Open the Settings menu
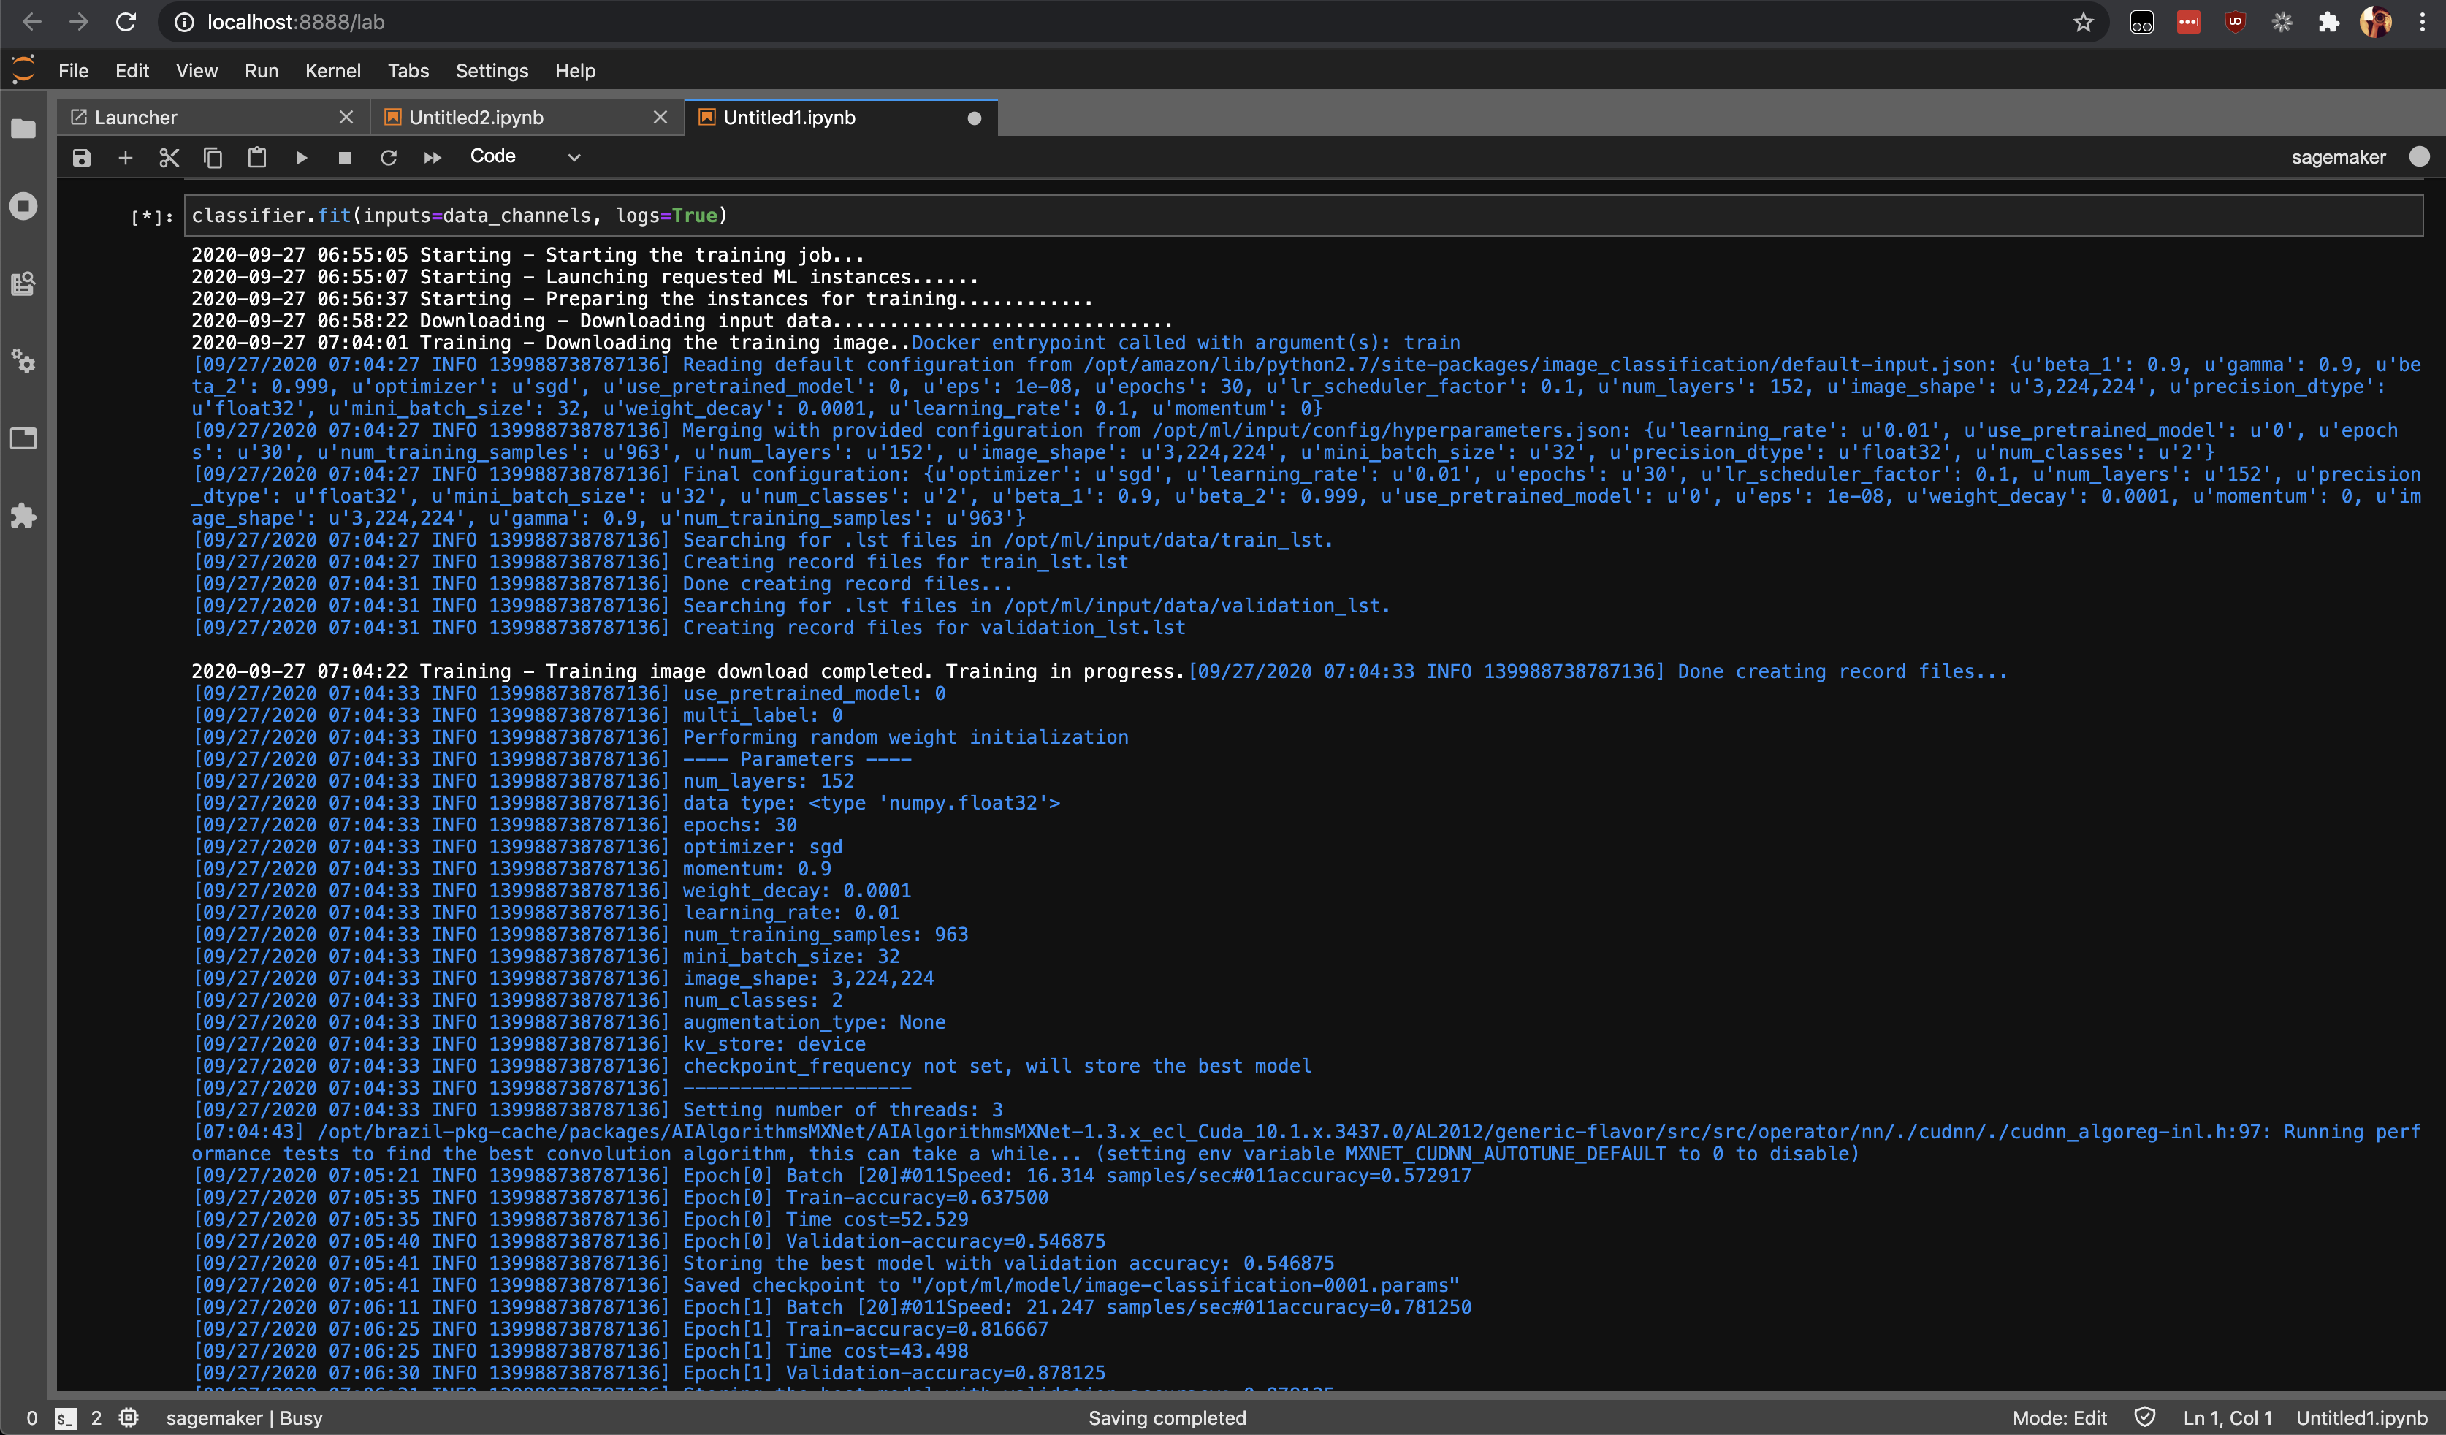The height and width of the screenshot is (1435, 2446). (491, 71)
